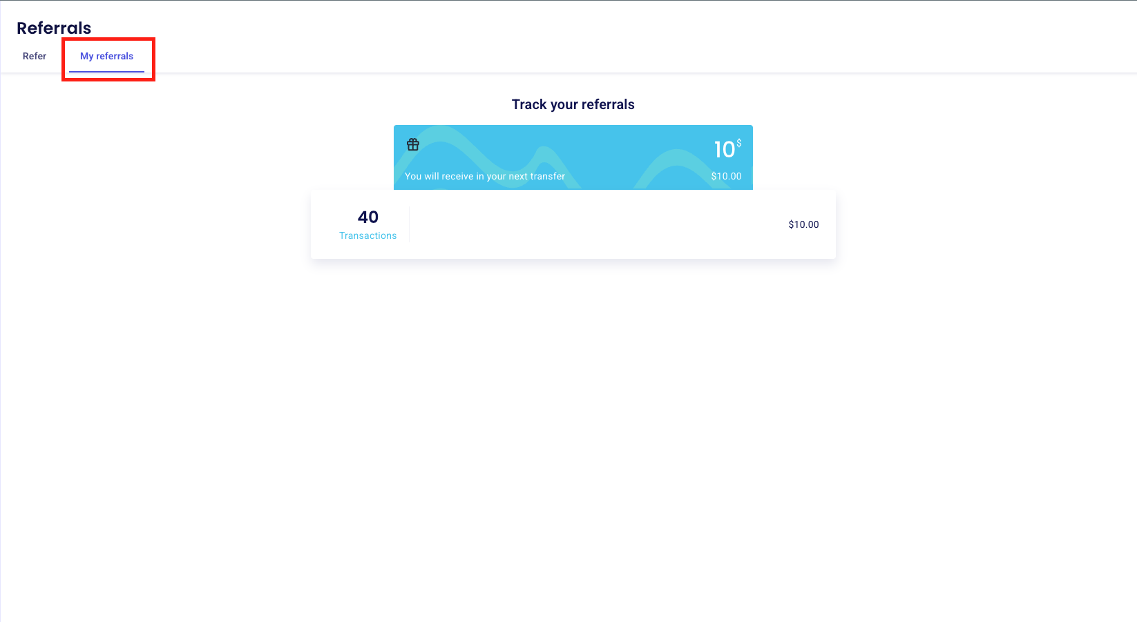Click the vertical divider beside Transactions
The width and height of the screenshot is (1137, 622).
pyautogui.click(x=410, y=224)
